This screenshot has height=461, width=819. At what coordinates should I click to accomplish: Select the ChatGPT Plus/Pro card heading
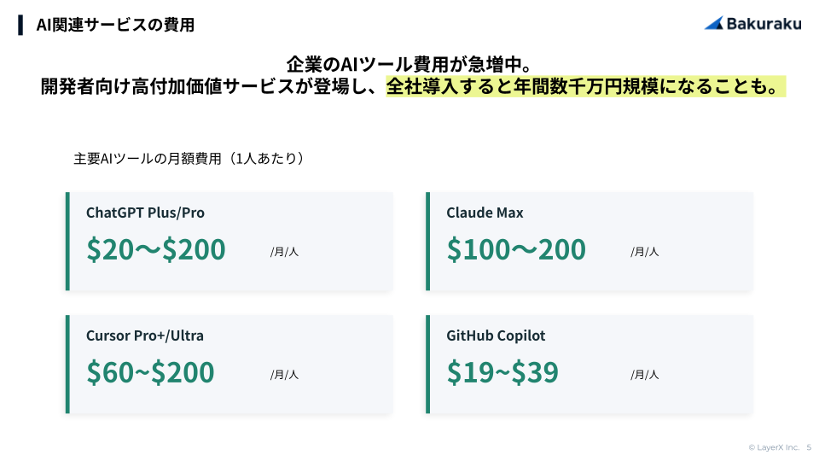[145, 213]
